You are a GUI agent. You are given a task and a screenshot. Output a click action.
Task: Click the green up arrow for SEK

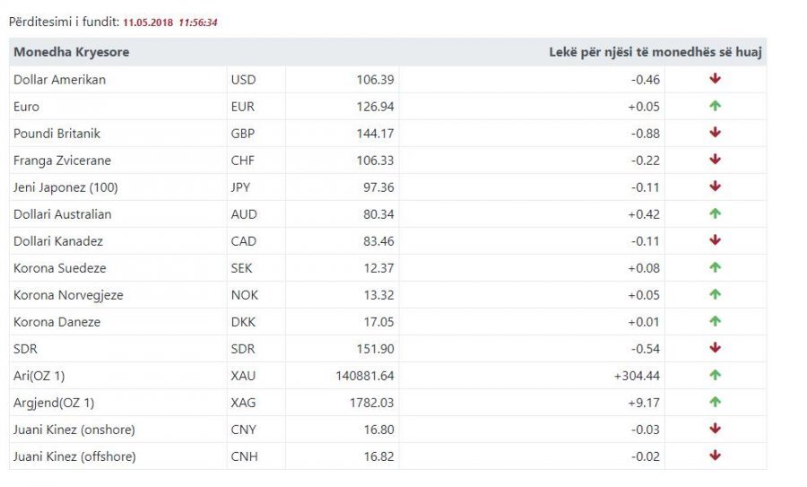pos(715,267)
